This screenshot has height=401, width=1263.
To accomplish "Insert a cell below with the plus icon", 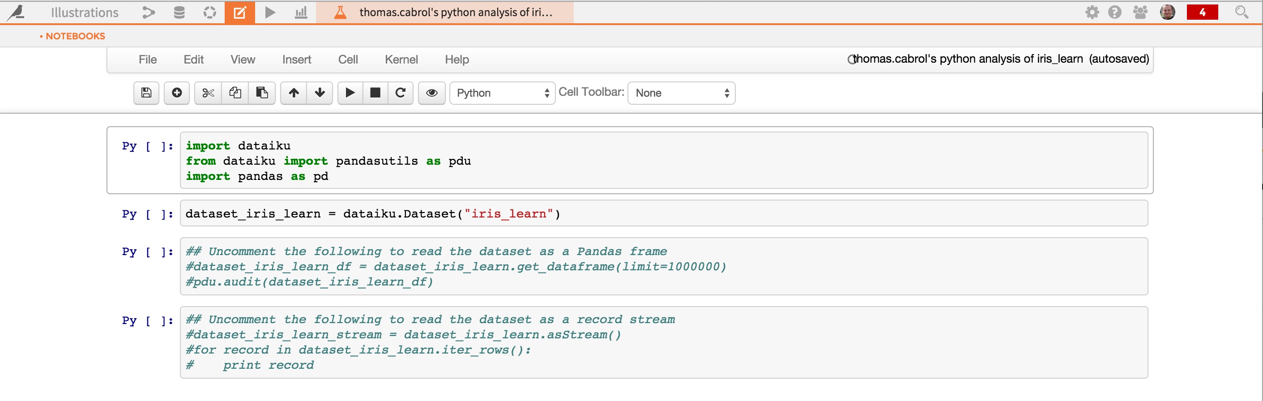I will click(176, 93).
